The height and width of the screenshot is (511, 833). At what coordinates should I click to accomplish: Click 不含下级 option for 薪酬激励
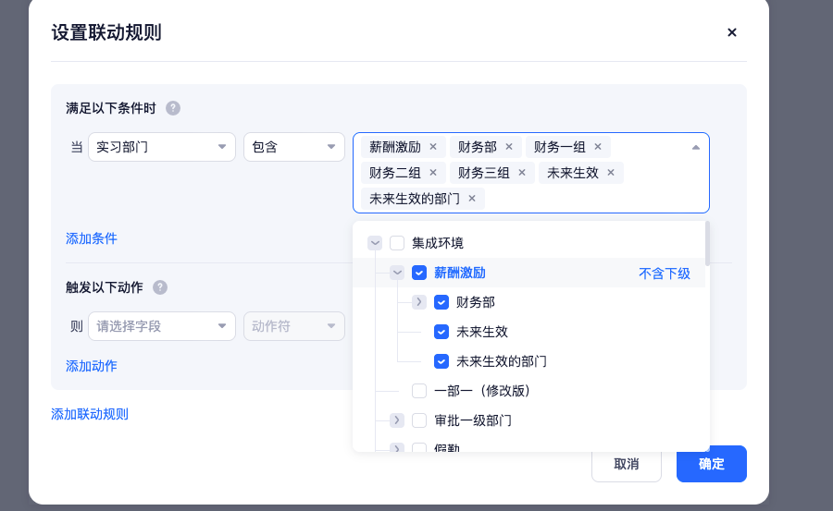pyautogui.click(x=664, y=274)
